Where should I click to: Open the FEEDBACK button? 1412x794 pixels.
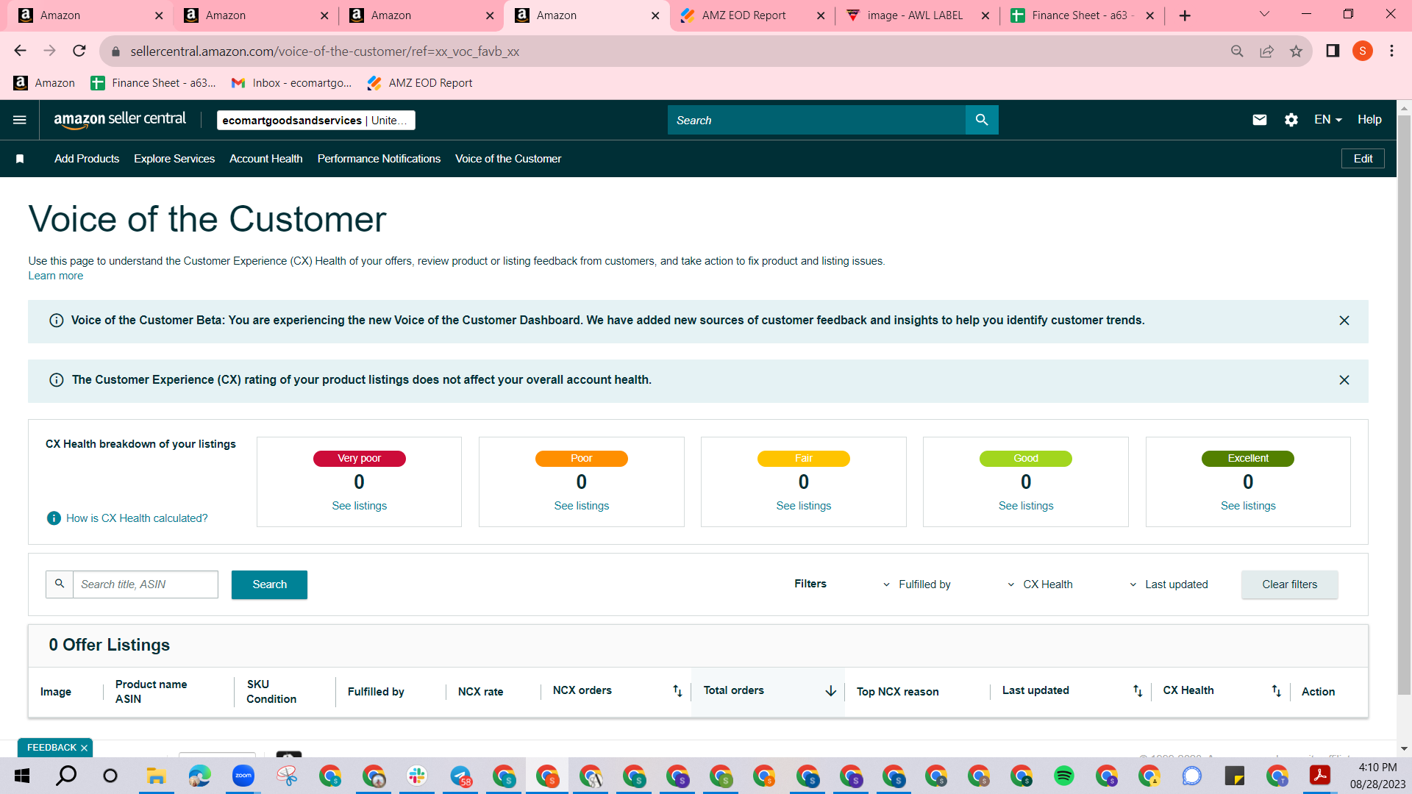[x=51, y=748]
